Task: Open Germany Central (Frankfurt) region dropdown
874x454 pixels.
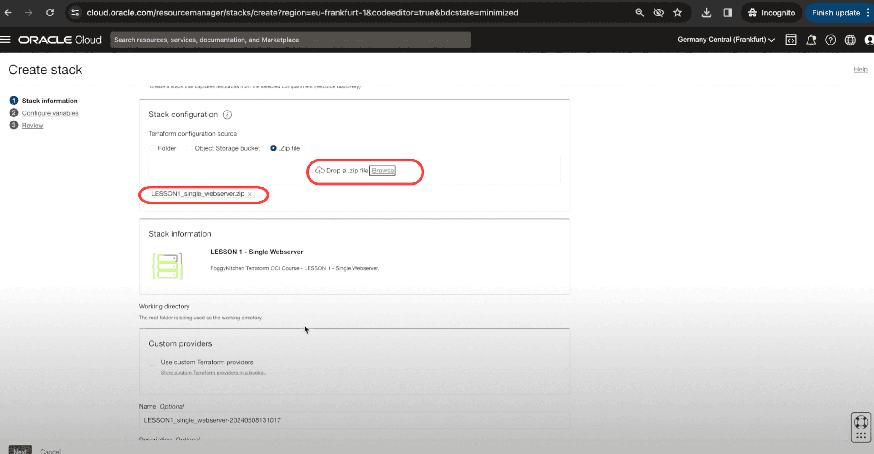Action: pos(726,40)
